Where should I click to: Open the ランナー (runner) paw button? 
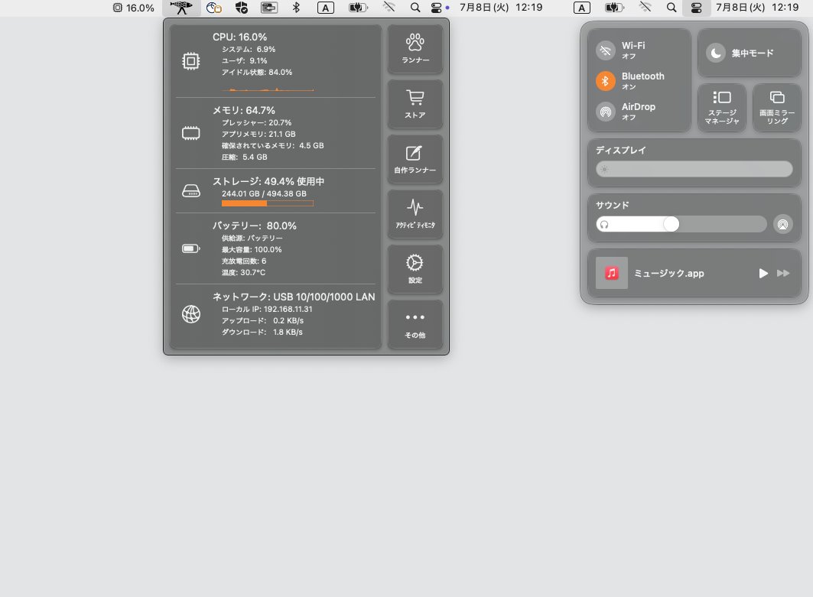coord(415,49)
